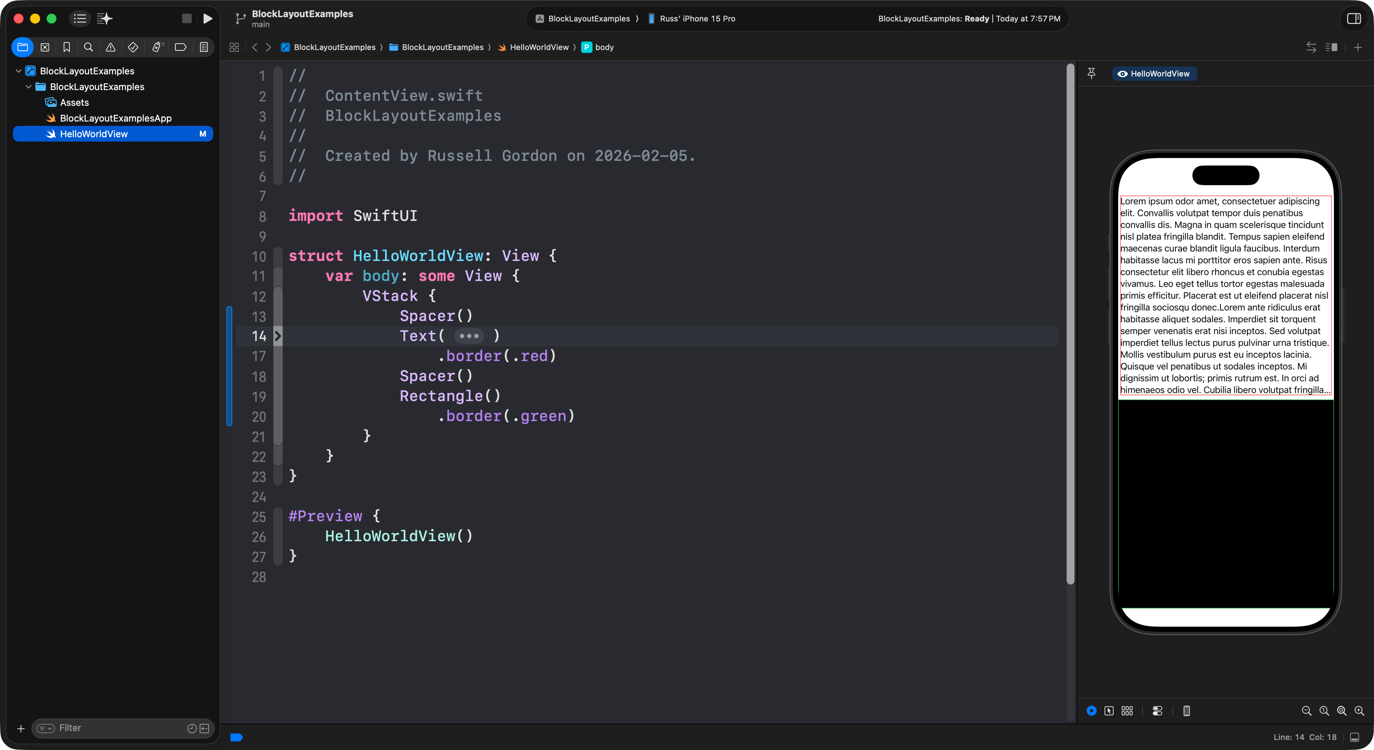Open the Find navigator magnifier icon
Viewport: 1374px width, 750px height.
(x=88, y=48)
